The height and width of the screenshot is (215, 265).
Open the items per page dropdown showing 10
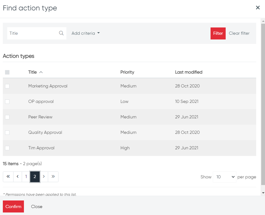pyautogui.click(x=224, y=177)
